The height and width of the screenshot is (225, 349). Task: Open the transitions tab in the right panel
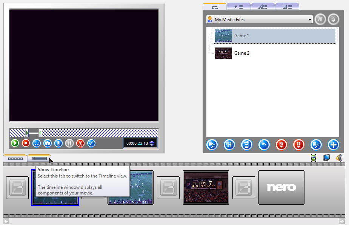pos(287,7)
